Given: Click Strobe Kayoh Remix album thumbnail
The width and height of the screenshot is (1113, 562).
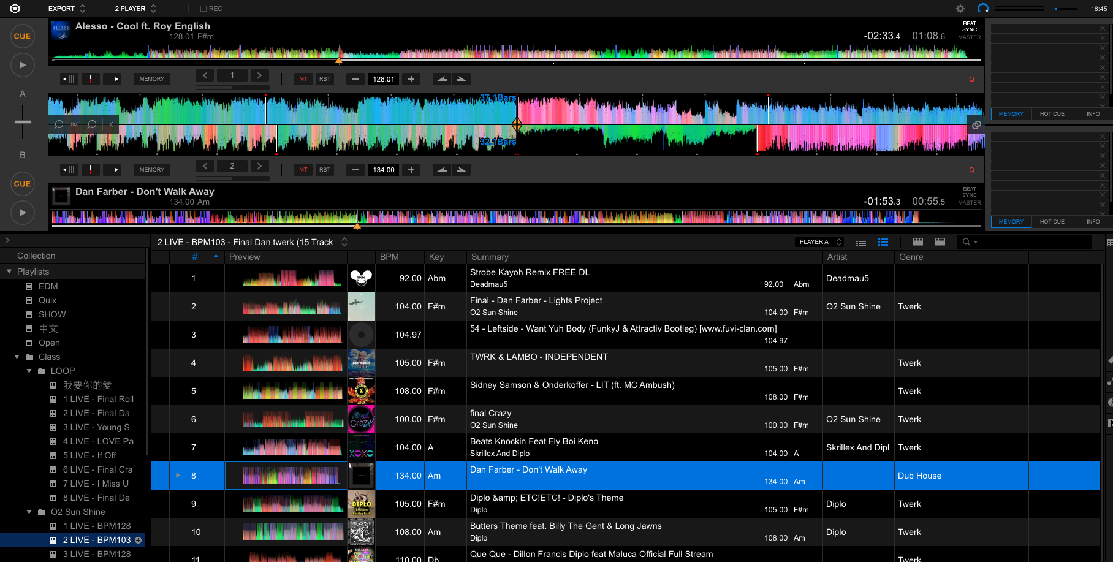Looking at the screenshot, I should tap(361, 278).
